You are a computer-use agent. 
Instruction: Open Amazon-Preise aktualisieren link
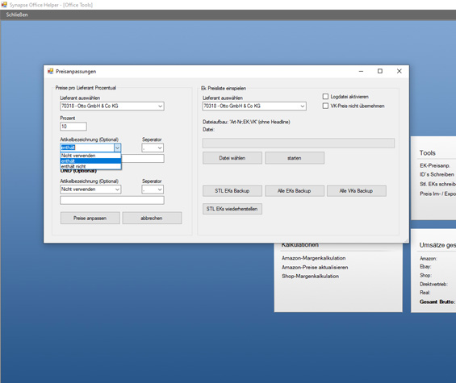315,268
